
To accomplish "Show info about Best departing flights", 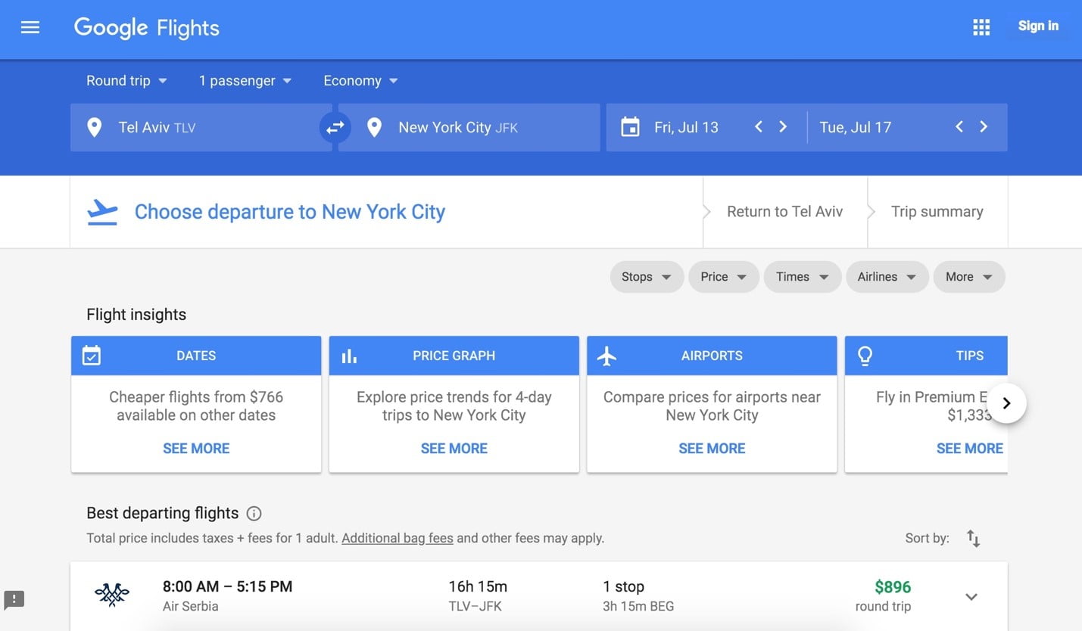I will (254, 514).
